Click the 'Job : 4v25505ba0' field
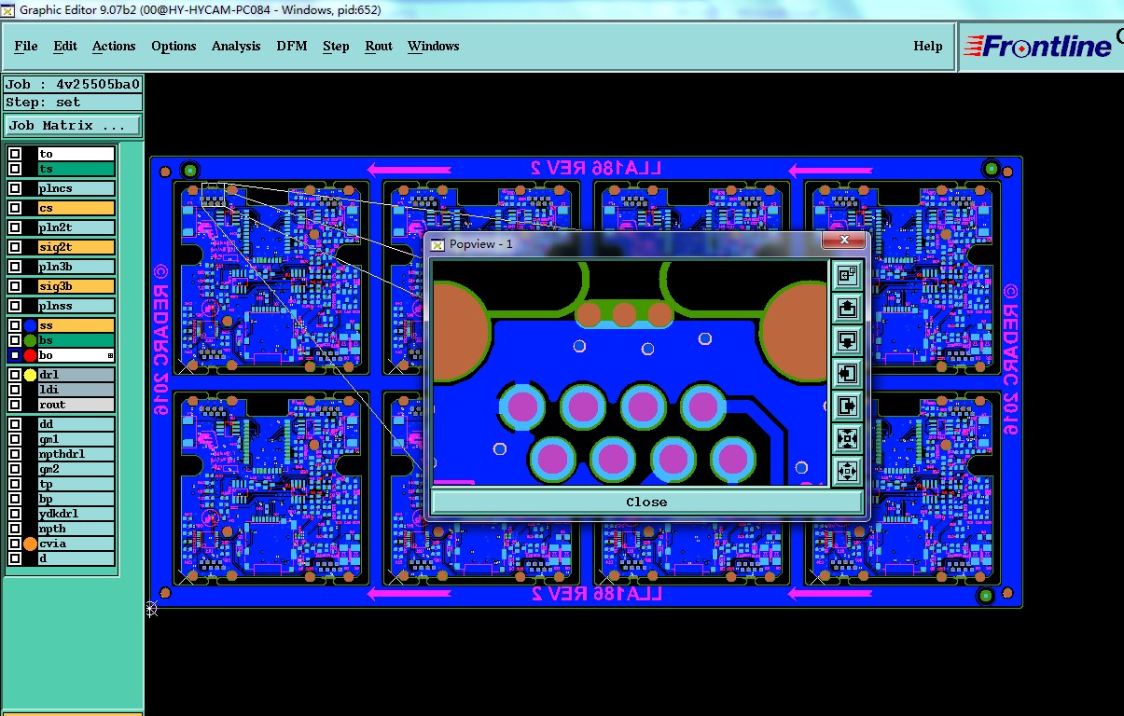Screen dimensions: 1124x716 click(x=74, y=84)
